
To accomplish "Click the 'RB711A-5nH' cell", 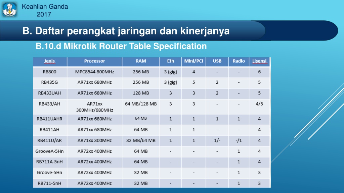I will click(50, 162).
